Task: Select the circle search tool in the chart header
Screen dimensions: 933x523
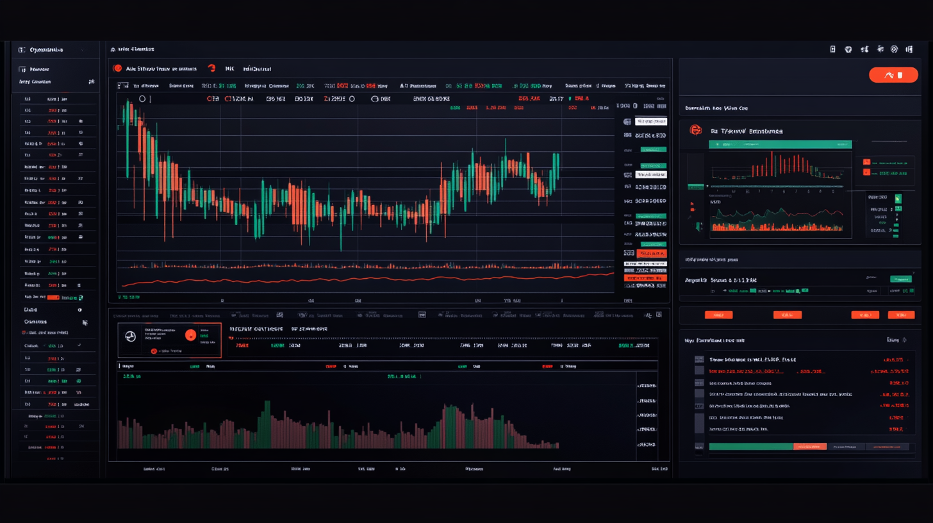Action: (x=142, y=98)
